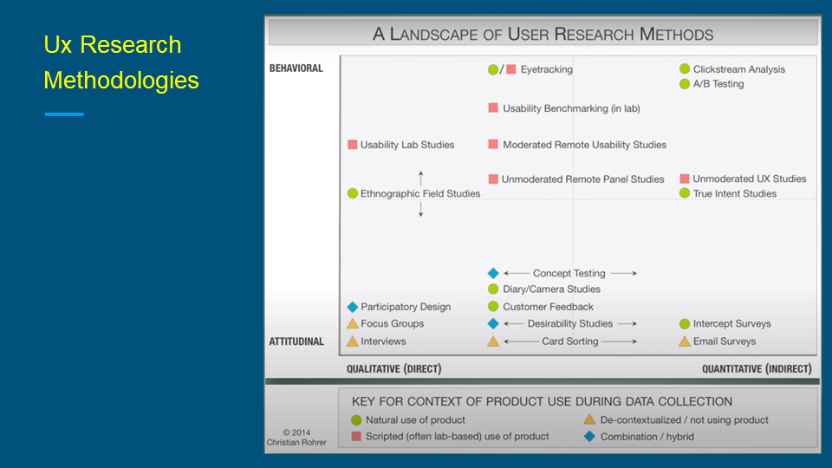
Task: Click the blue diamond beside Desirability Studies
Action: tap(493, 323)
